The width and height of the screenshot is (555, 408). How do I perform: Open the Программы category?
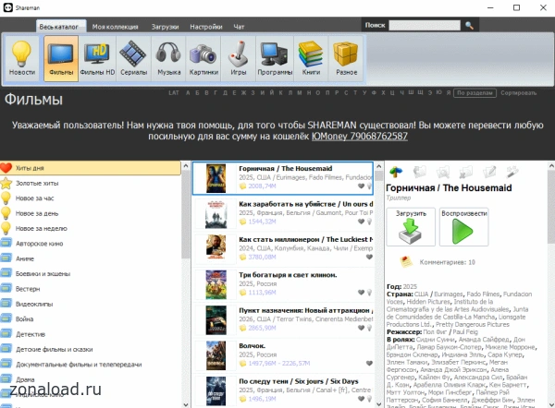(275, 59)
